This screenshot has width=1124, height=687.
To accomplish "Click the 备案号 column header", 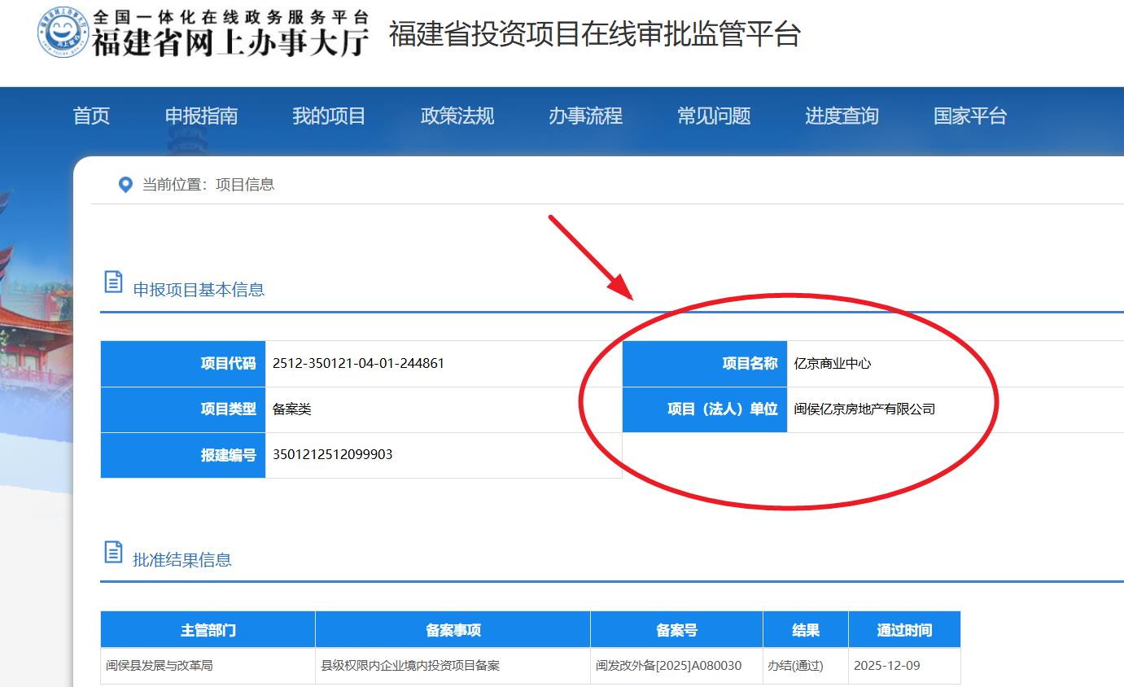I will point(676,630).
